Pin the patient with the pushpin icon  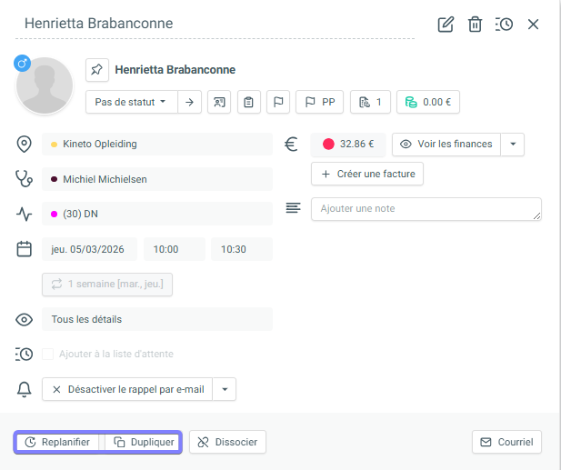coord(97,70)
